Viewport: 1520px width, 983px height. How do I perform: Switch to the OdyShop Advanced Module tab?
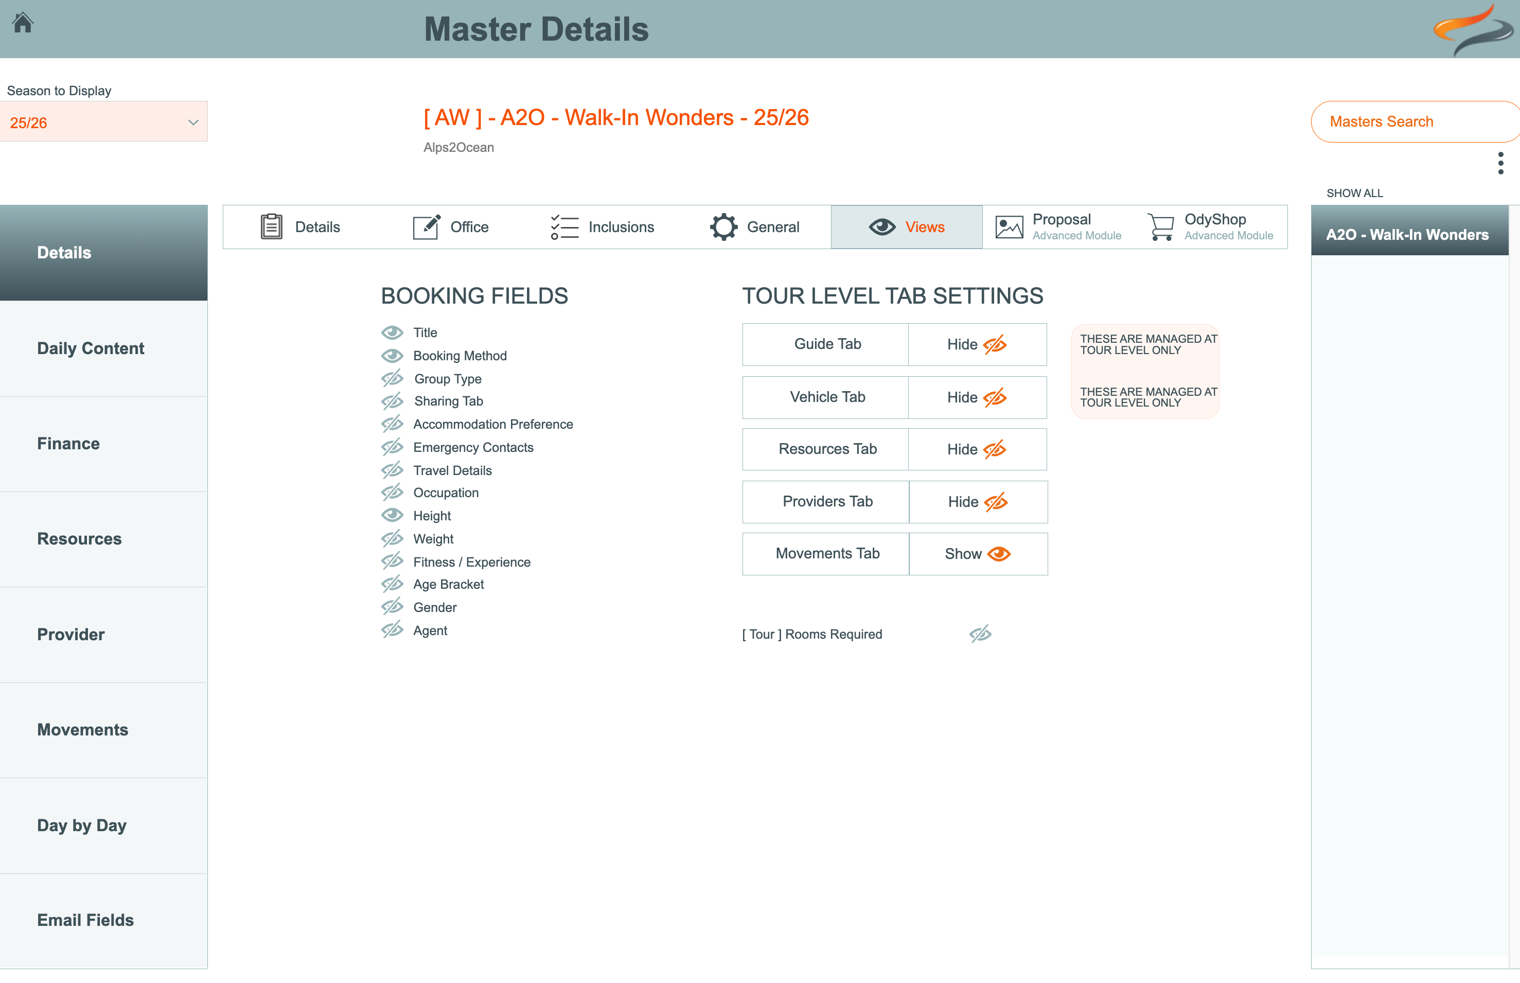tap(1211, 226)
